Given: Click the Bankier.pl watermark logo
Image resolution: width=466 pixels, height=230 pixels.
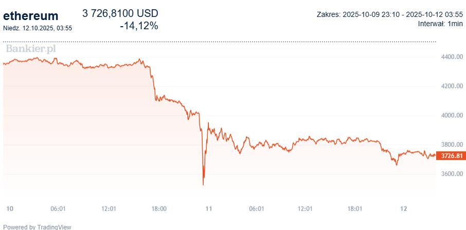Looking at the screenshot, I should [30, 49].
